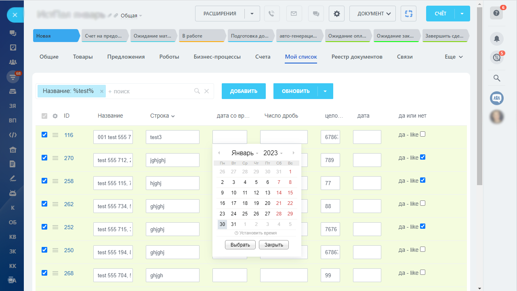The image size is (517, 291).
Task: Switch to the Товары tab
Action: pos(83,57)
